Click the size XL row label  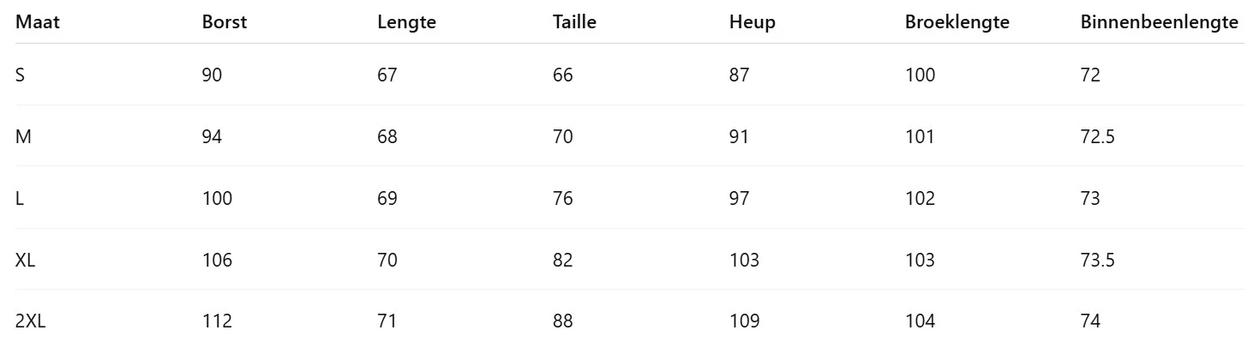[x=26, y=261]
